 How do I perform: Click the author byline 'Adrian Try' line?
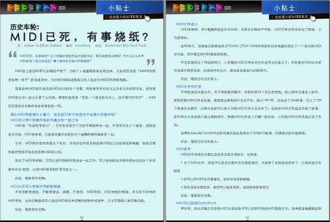point(82,46)
